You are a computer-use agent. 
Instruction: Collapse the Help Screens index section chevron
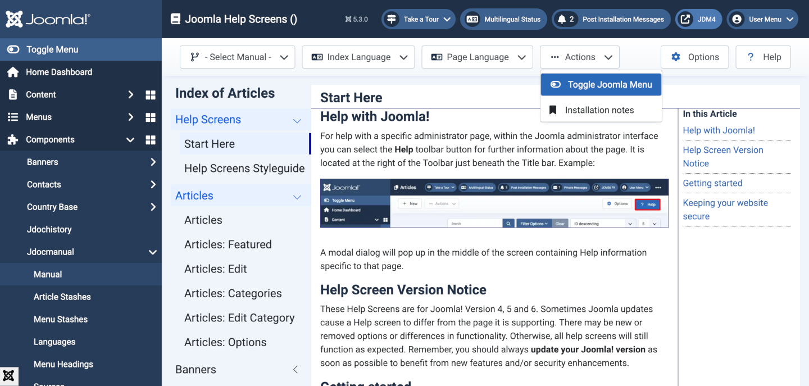point(297,120)
